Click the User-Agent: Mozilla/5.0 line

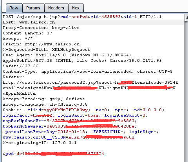click(67, 55)
